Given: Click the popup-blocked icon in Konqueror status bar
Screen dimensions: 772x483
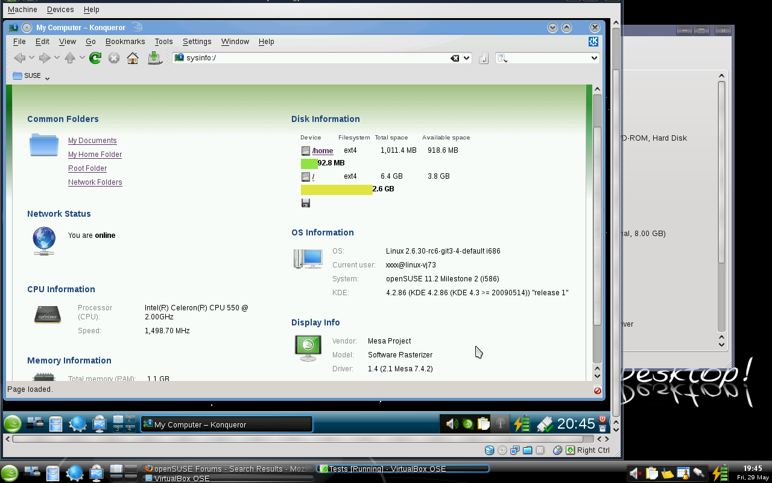Looking at the screenshot, I should pyautogui.click(x=597, y=391).
